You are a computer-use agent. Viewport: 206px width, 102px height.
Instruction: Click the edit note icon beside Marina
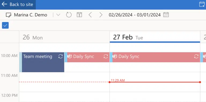point(9,15)
